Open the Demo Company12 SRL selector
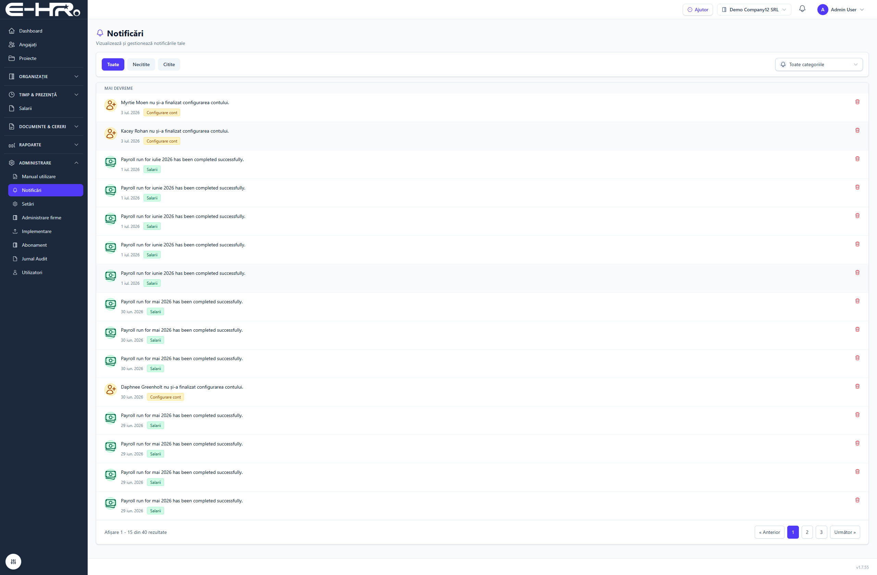Screen dimensions: 877x575 click(754, 10)
